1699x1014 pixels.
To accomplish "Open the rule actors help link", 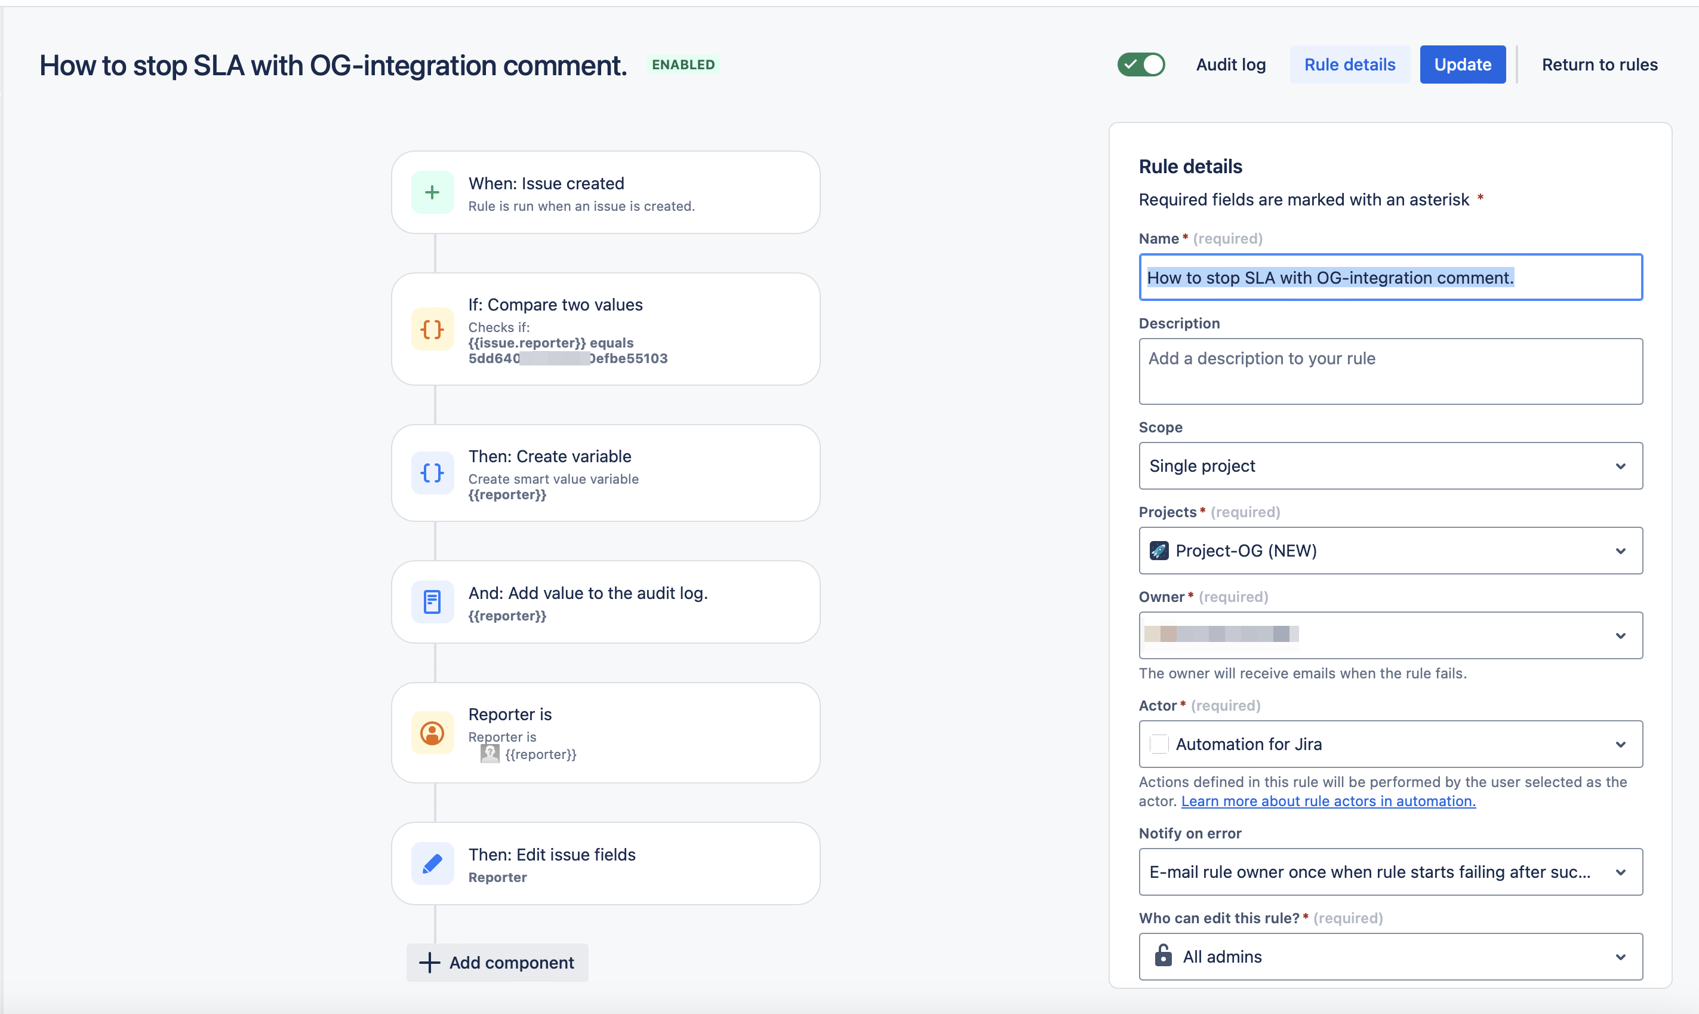I will [1328, 801].
